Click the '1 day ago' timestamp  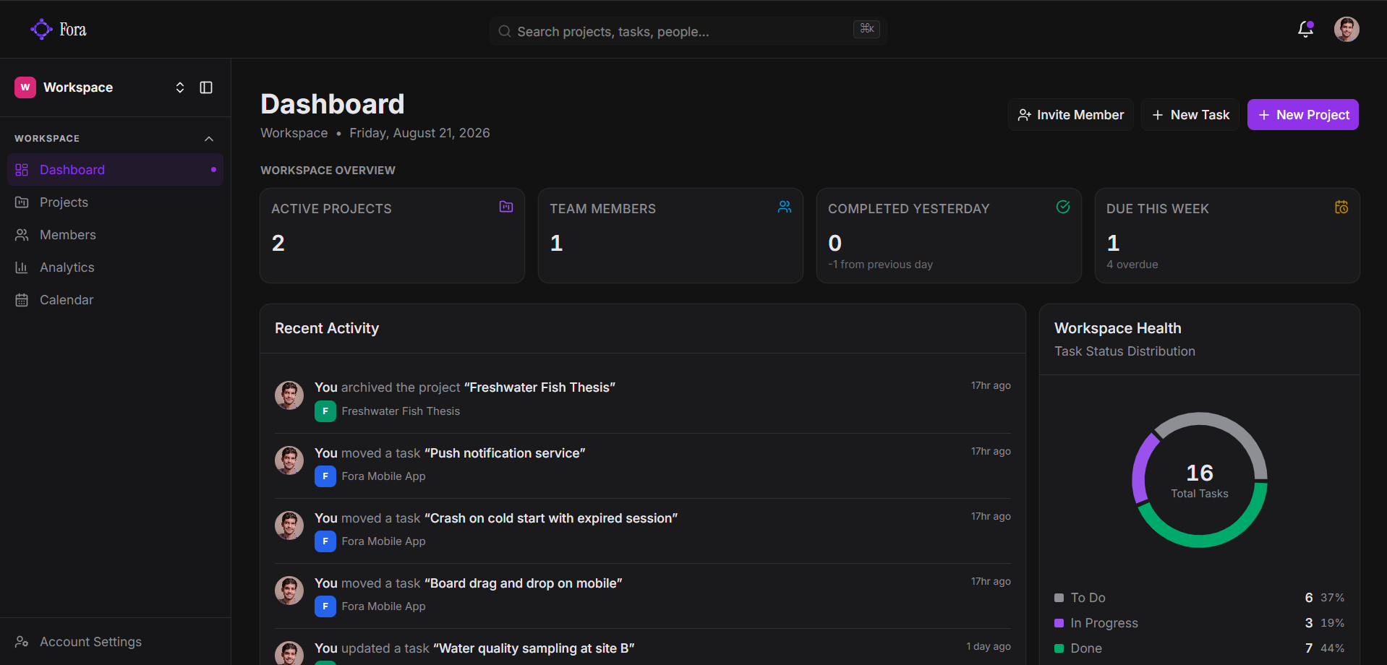pyautogui.click(x=988, y=646)
